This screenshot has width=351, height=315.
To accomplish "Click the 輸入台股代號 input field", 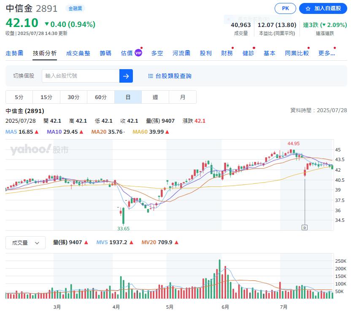I will (x=81, y=76).
